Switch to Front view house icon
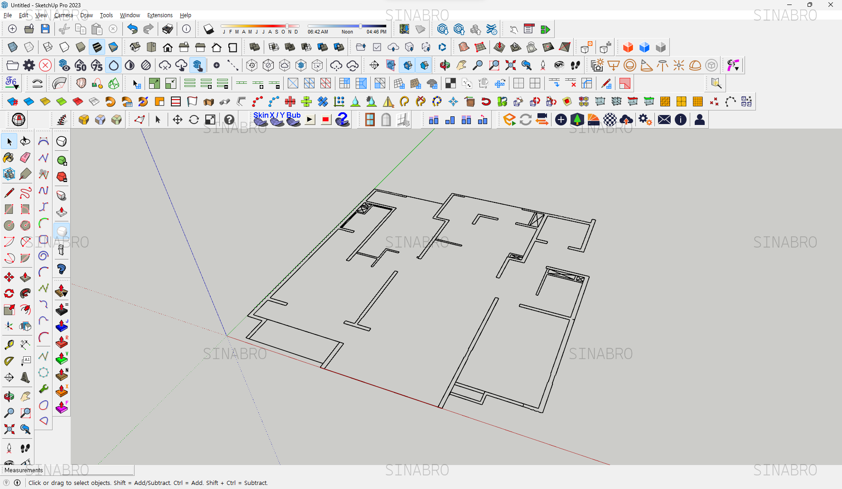 pos(168,47)
